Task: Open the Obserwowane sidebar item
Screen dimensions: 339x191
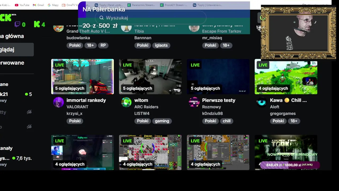Action: coord(12,63)
